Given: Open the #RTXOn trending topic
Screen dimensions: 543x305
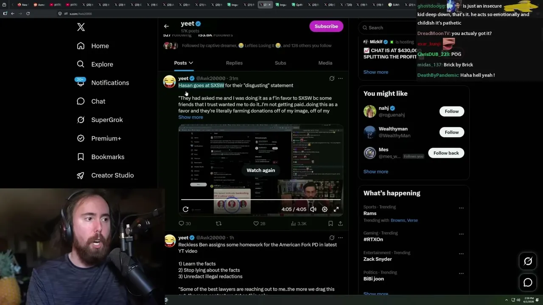Looking at the screenshot, I should coord(373,239).
